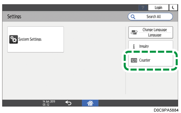Screen dimensions: 181x113
Task: Return to the Home screen via the house icon
Action: pyautogui.click(x=90, y=103)
